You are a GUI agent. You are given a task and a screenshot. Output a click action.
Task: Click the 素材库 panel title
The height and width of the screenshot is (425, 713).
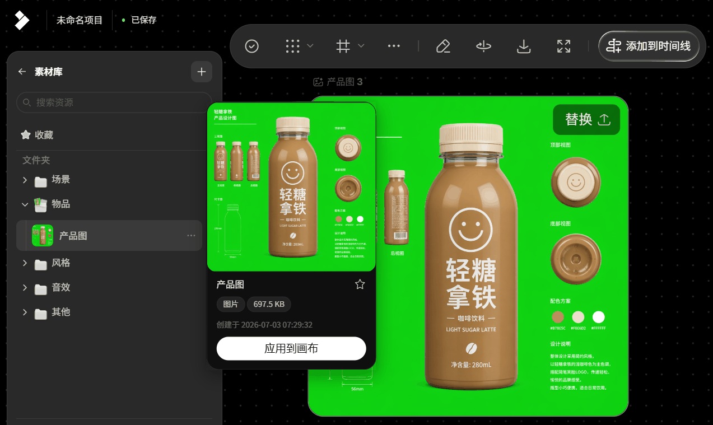click(49, 72)
